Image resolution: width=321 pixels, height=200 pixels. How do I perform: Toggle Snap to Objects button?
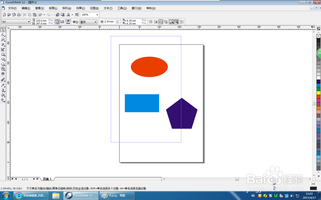coord(161,22)
